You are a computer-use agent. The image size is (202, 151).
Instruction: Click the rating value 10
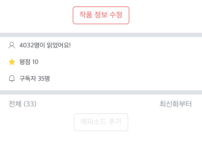pos(35,62)
